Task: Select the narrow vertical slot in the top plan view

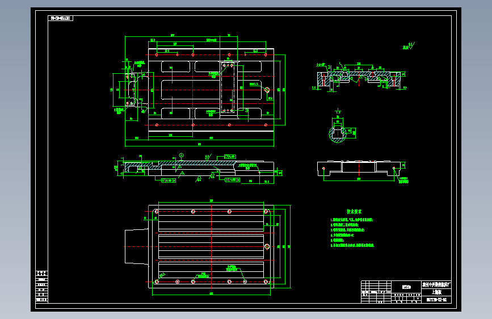Action: (x=228, y=87)
